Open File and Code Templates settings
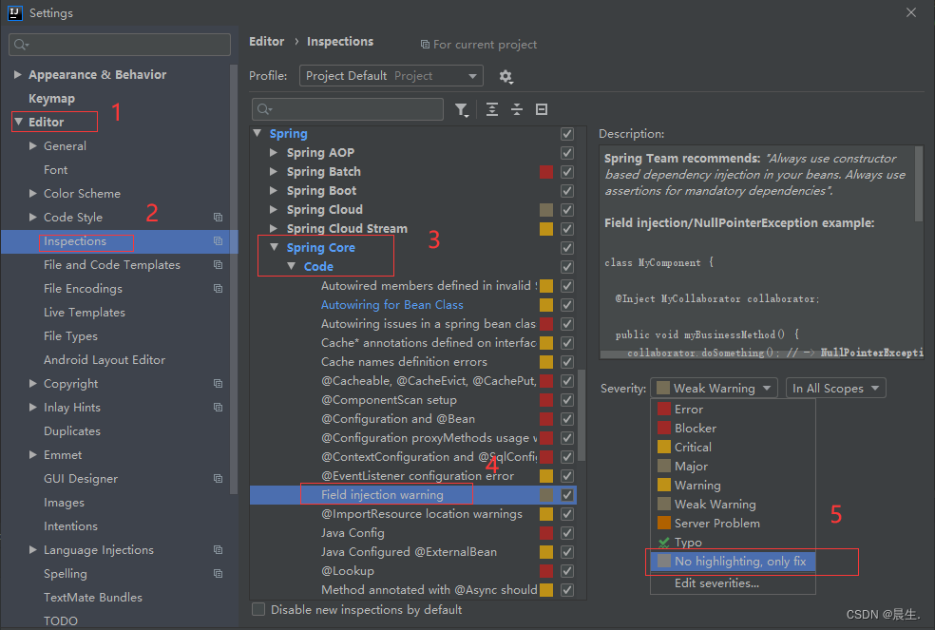Viewport: 935px width, 630px height. (112, 265)
